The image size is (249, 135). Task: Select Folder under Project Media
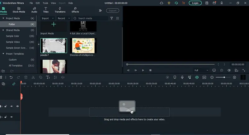pos(18,24)
